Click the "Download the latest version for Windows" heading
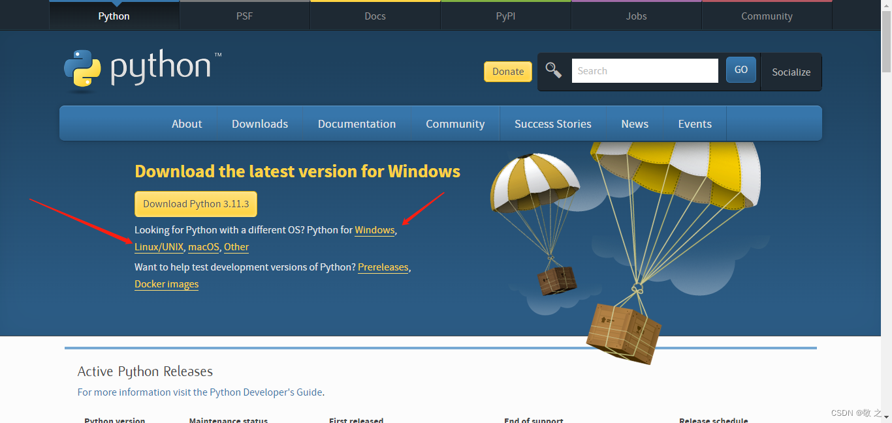This screenshot has height=423, width=892. tap(297, 171)
